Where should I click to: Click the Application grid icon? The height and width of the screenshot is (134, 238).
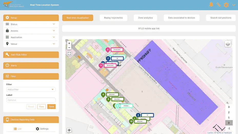(x=7, y=37)
